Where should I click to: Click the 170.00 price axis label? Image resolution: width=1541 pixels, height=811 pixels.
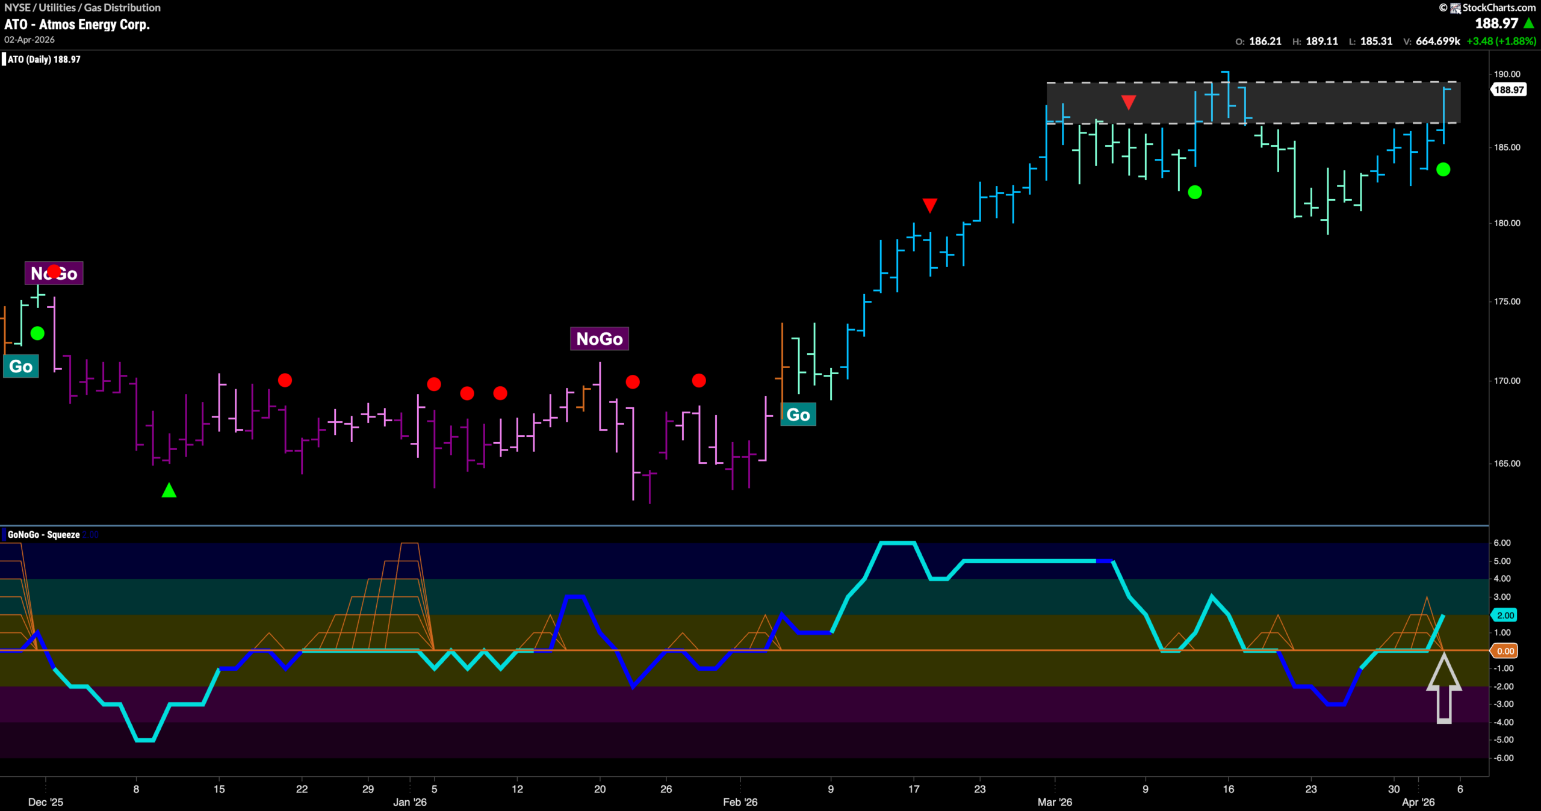[x=1507, y=381]
